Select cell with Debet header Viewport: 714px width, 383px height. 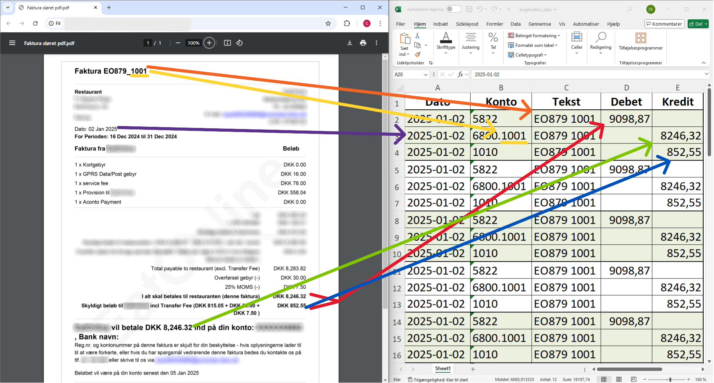pos(626,102)
